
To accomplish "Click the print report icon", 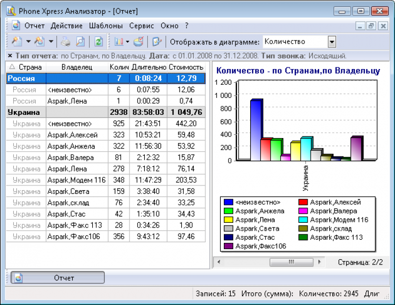I will click(65, 42).
